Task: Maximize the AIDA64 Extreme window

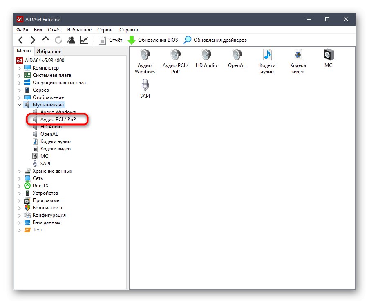Action: pyautogui.click(x=327, y=19)
